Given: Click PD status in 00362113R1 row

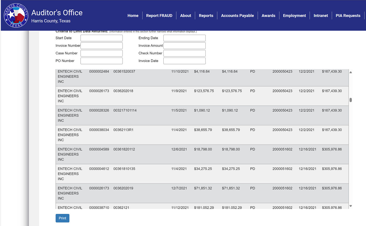Looking at the screenshot, I should tap(252, 130).
